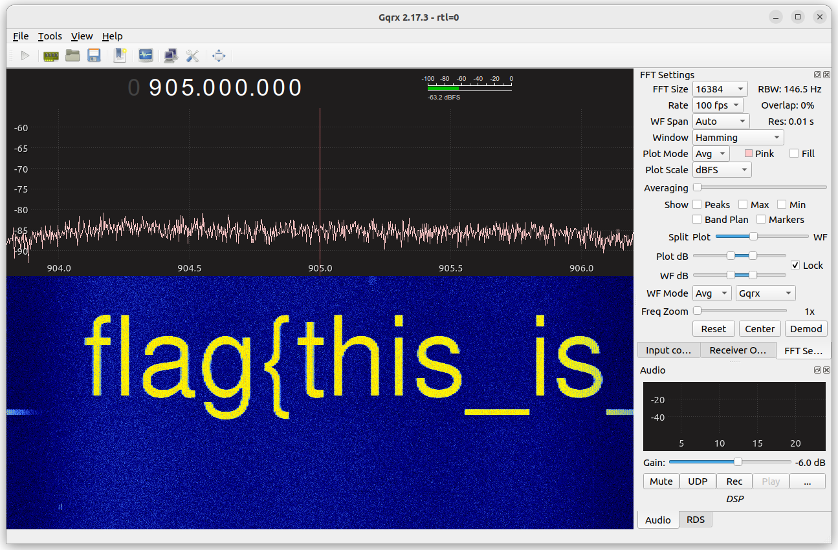Screen dimensions: 838x550
Task: Start the DSP processing with Play button
Action: coord(25,56)
